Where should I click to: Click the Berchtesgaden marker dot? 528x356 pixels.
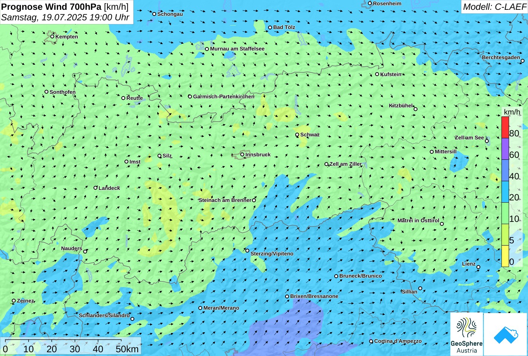(523, 61)
